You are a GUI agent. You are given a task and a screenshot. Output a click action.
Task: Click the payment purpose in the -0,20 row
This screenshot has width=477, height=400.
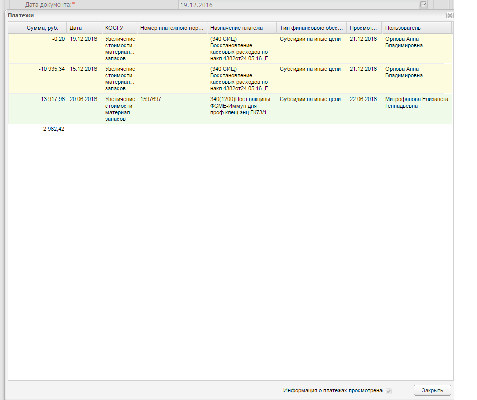241,49
